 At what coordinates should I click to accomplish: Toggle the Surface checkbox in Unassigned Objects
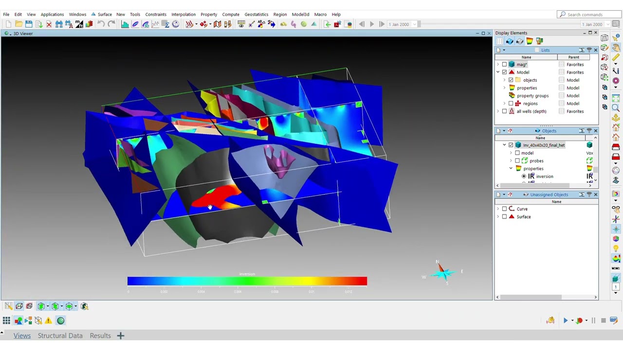[x=504, y=217]
